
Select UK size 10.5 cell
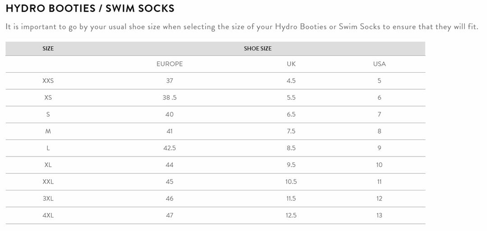click(291, 182)
